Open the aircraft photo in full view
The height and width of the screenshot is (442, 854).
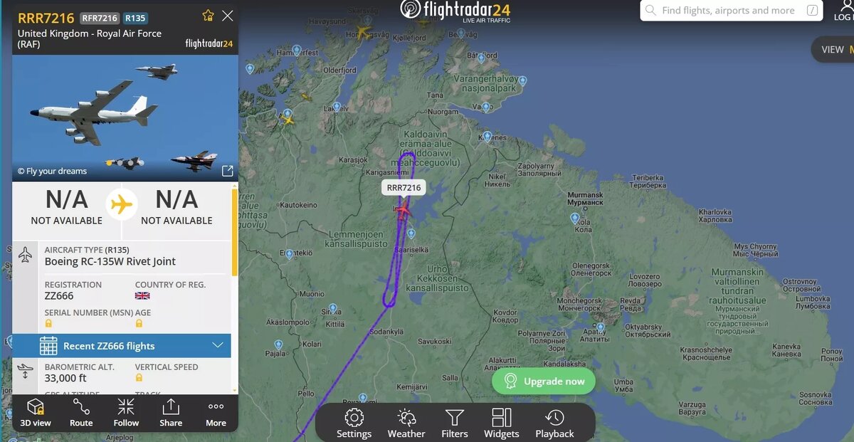[x=227, y=171]
